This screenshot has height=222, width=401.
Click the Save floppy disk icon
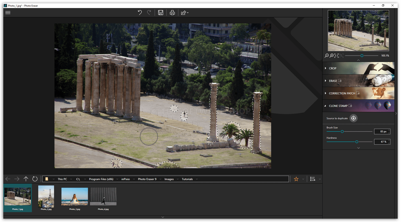pos(161,12)
